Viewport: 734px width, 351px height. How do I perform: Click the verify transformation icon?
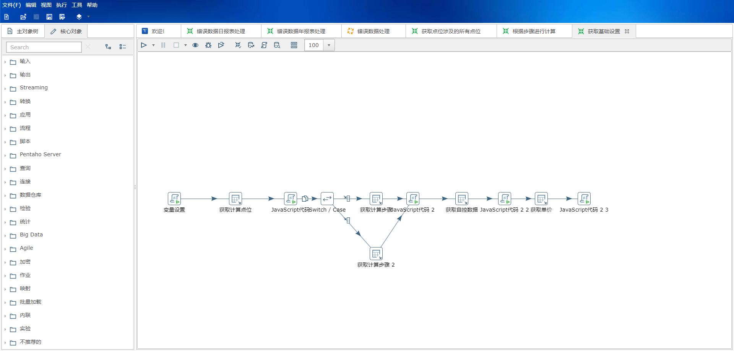pyautogui.click(x=238, y=45)
